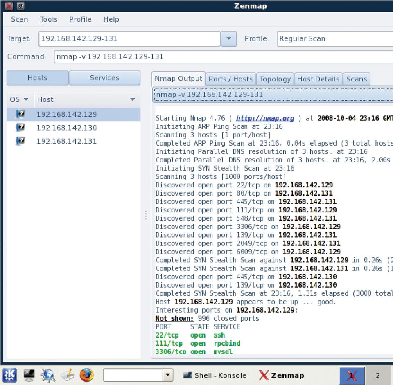Open the KDE application launcher menu
393x385 pixels.
click(10, 375)
